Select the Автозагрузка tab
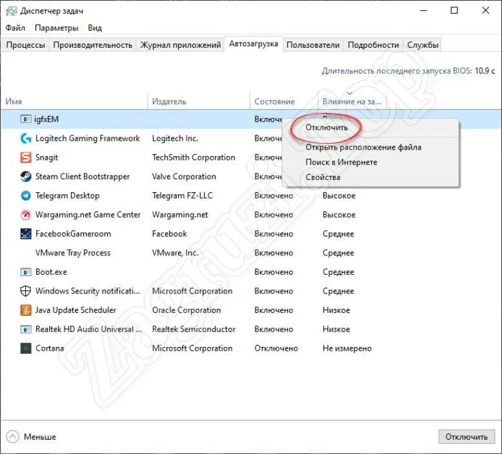 tap(254, 44)
